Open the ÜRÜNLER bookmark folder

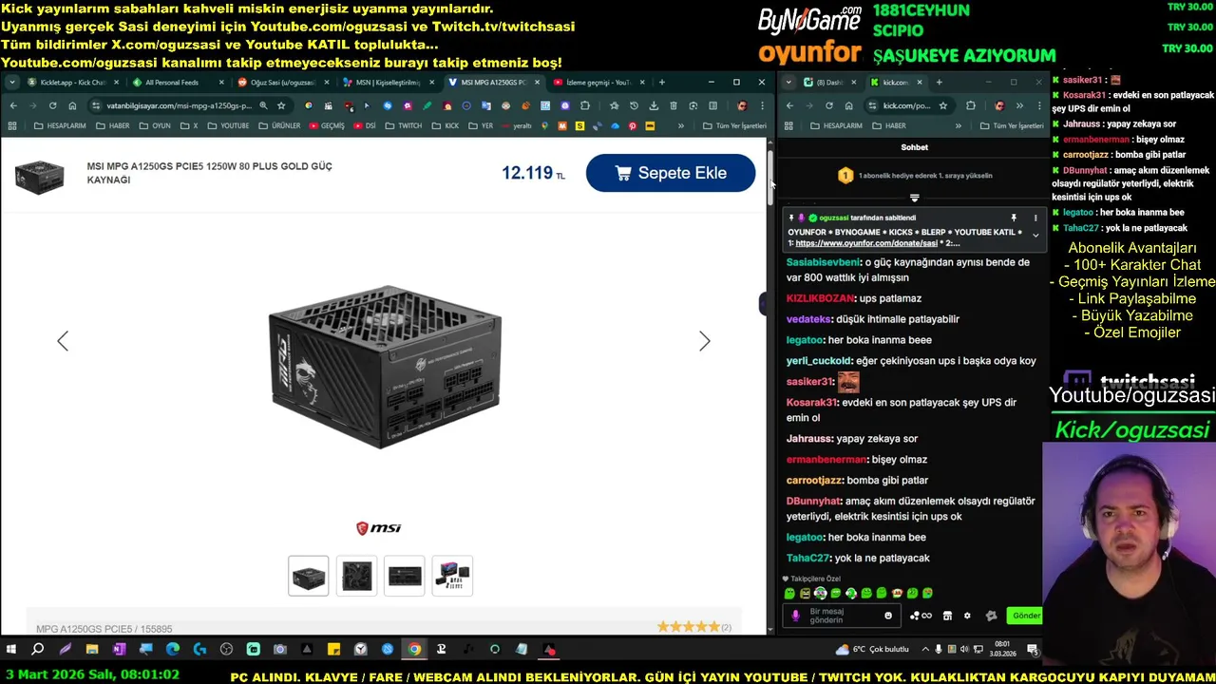pos(279,125)
